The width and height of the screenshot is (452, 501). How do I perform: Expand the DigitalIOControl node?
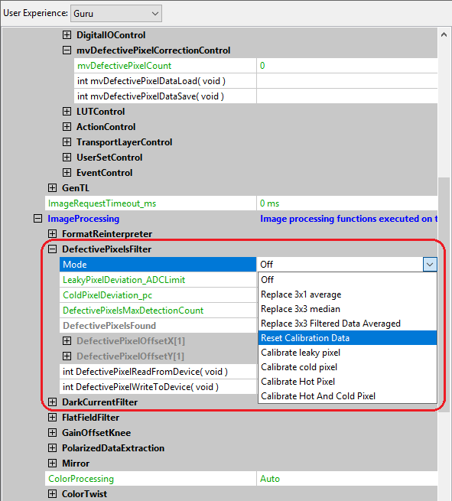tap(67, 35)
